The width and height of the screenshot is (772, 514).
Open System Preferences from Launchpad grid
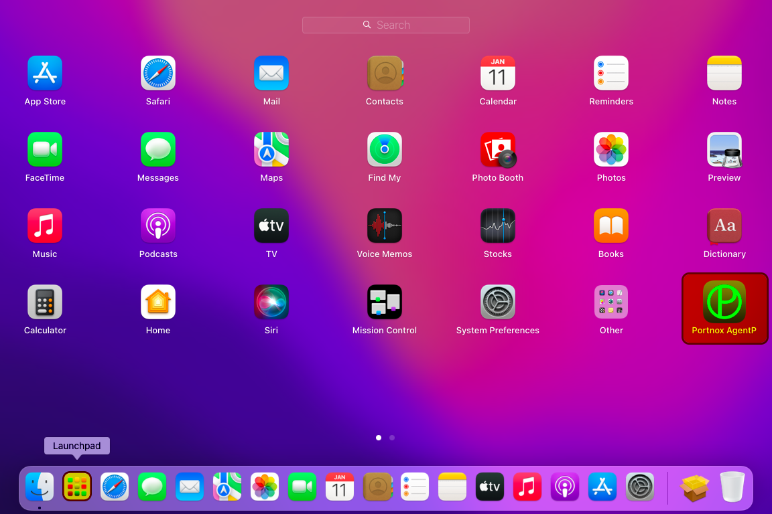498,302
